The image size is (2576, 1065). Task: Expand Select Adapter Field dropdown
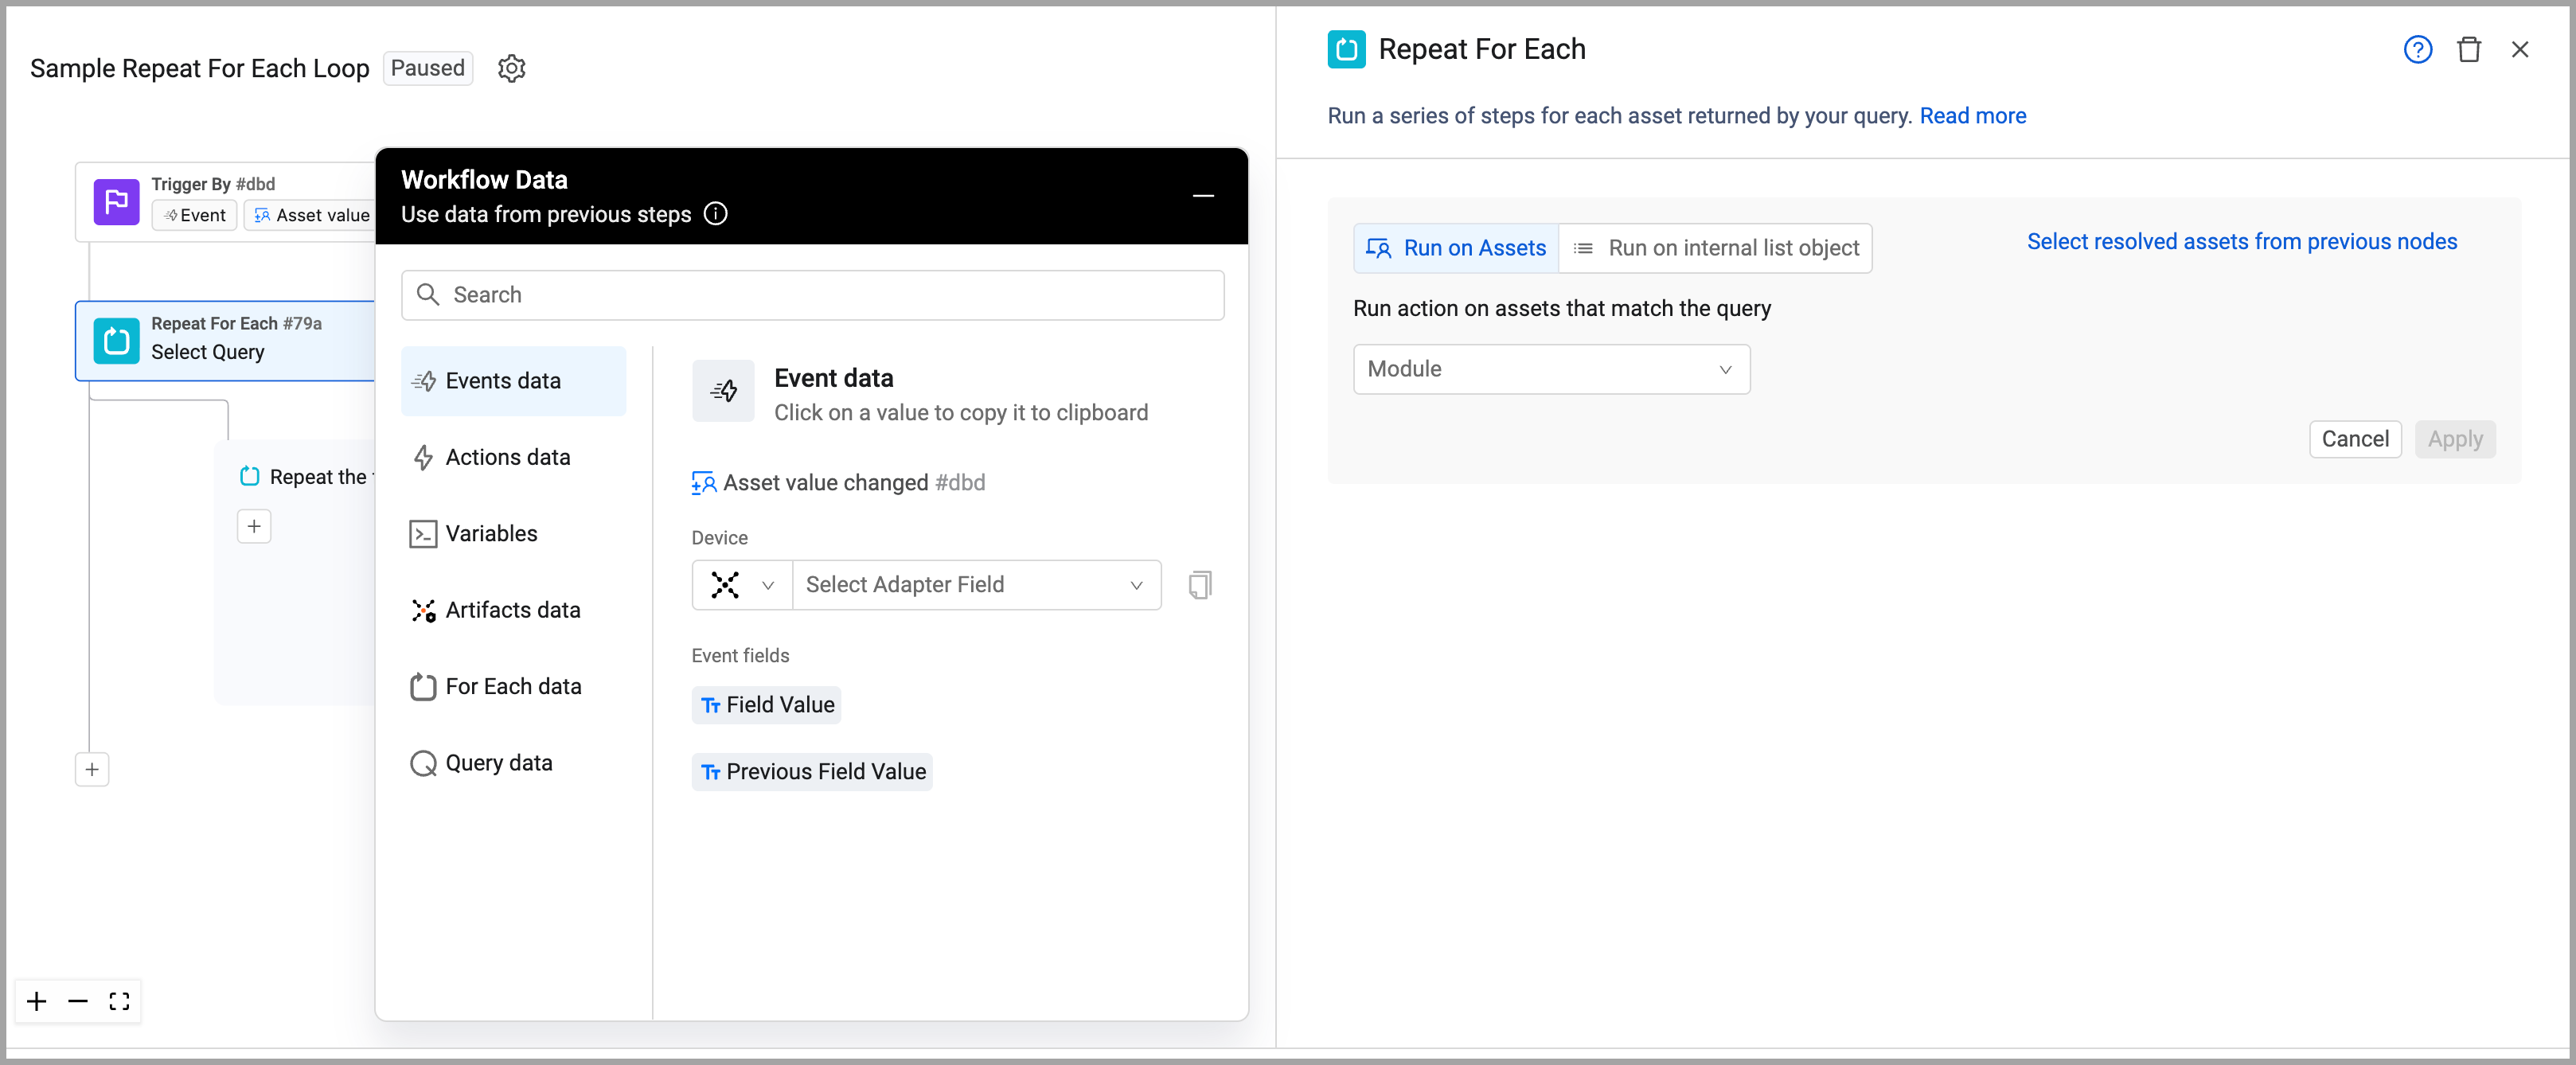pos(975,585)
